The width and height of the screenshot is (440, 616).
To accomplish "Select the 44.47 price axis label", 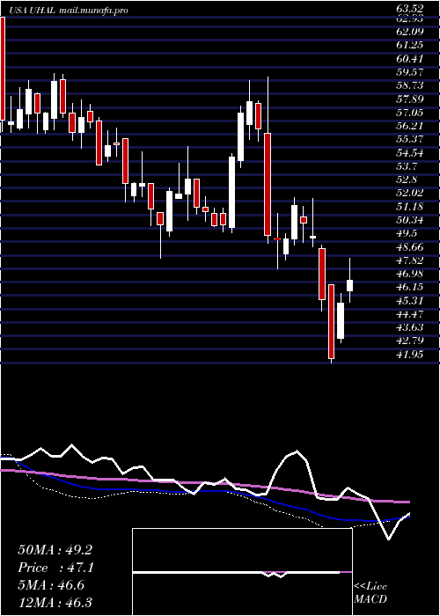I will point(410,314).
